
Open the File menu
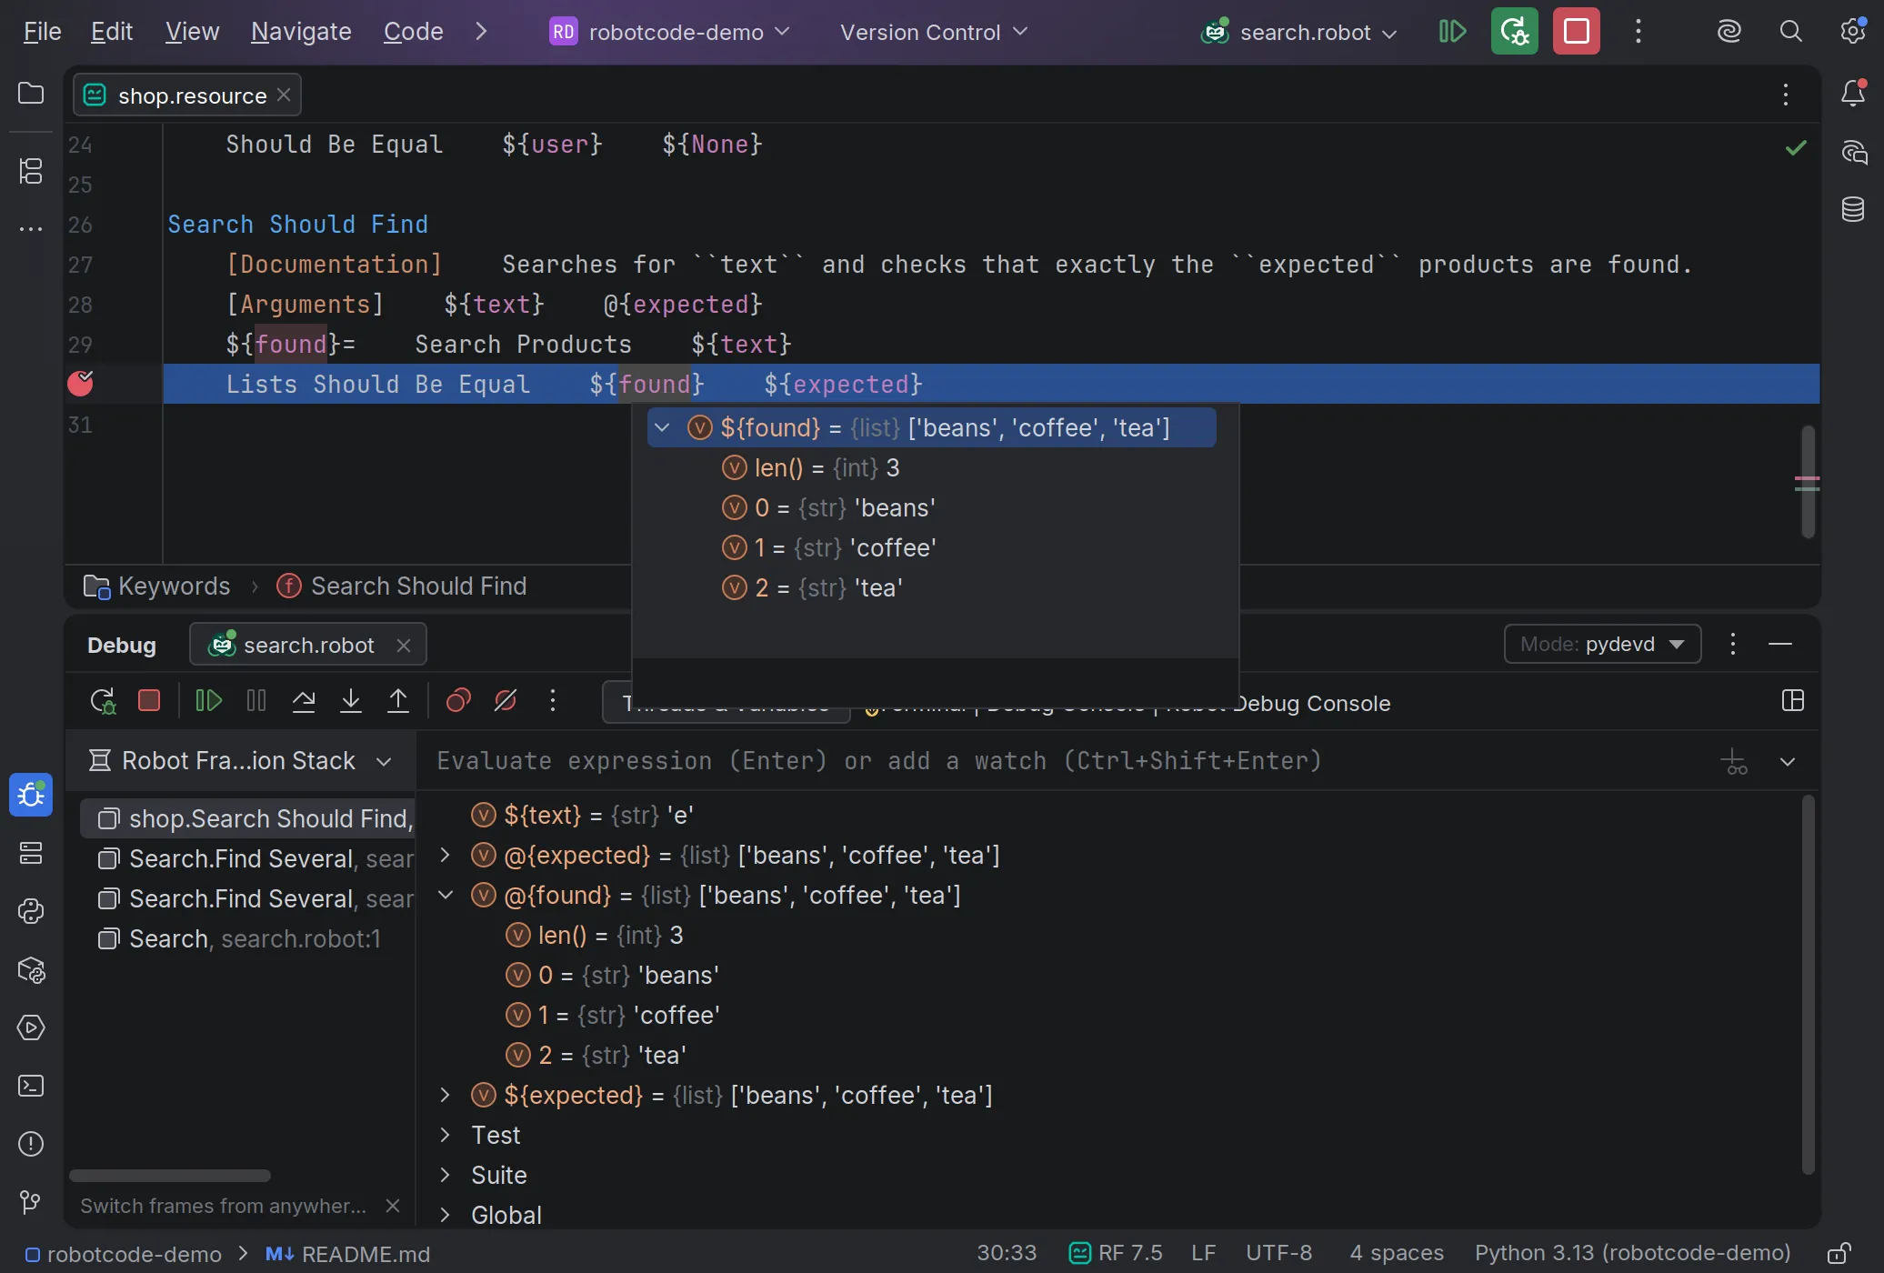tap(42, 32)
